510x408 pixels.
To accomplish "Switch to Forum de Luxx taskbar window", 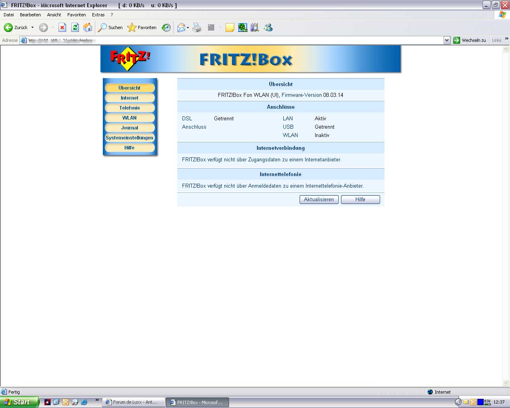I will pyautogui.click(x=134, y=402).
